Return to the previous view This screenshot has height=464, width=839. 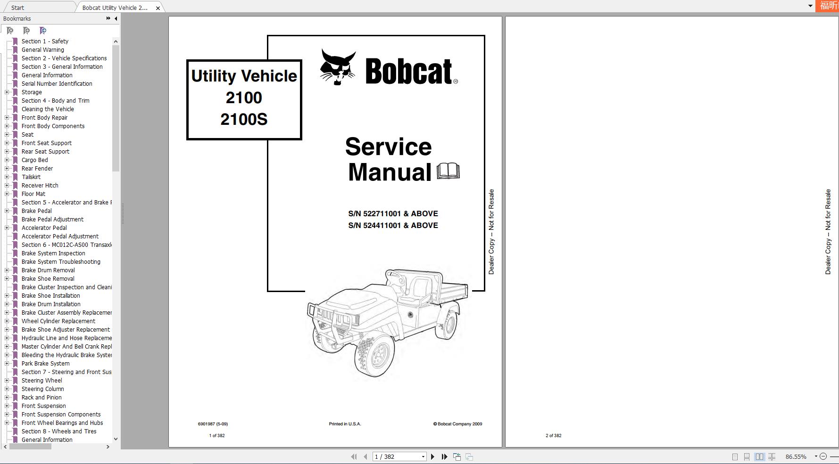click(457, 456)
